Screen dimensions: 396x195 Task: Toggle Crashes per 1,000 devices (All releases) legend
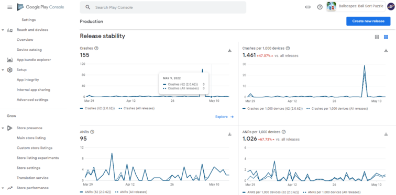tap(337, 109)
